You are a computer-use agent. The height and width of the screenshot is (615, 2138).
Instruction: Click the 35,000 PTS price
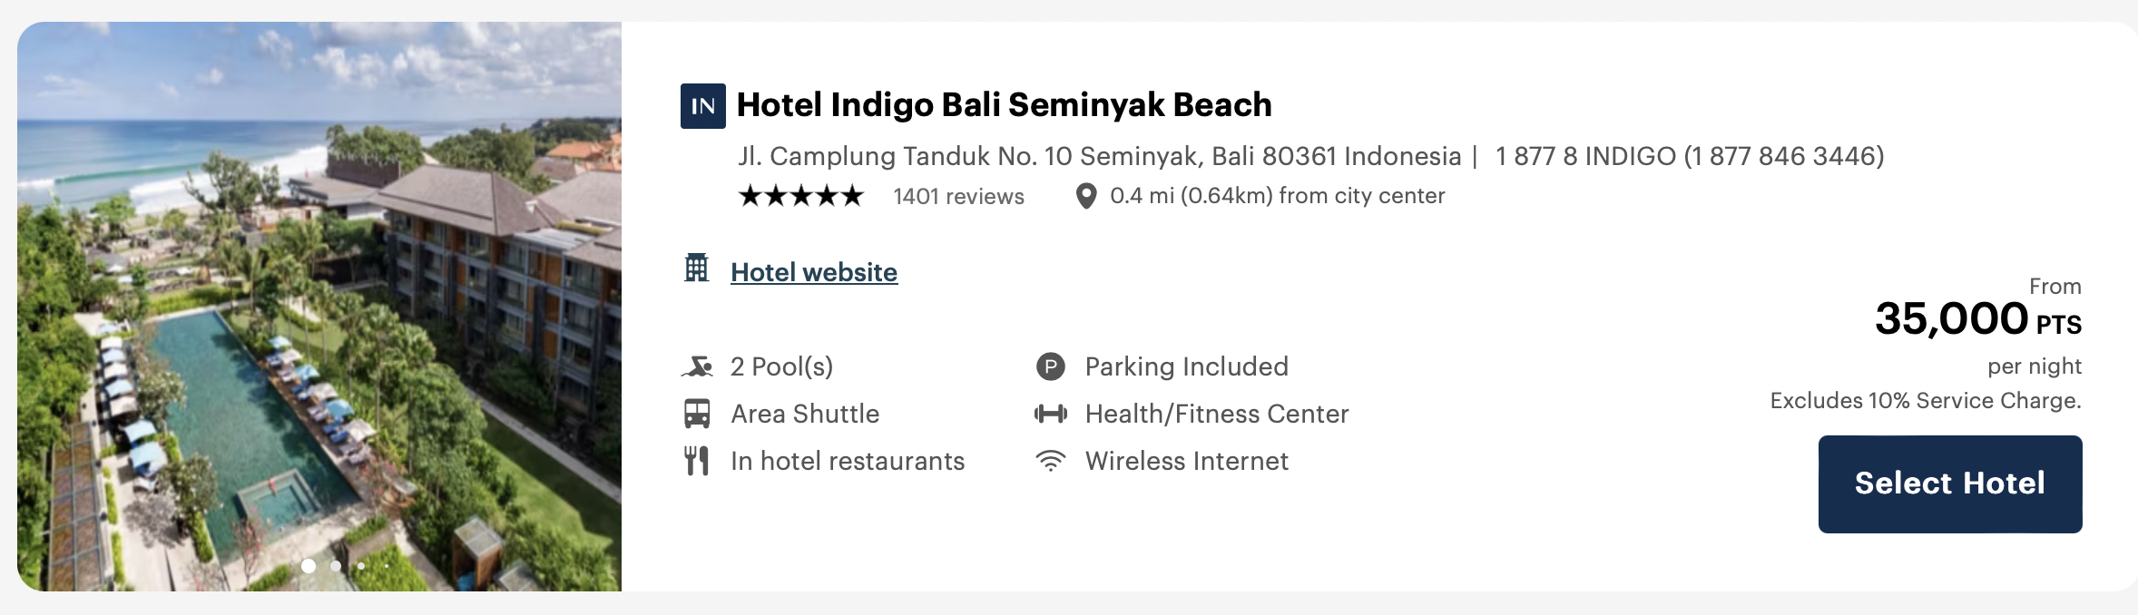(x=1977, y=319)
